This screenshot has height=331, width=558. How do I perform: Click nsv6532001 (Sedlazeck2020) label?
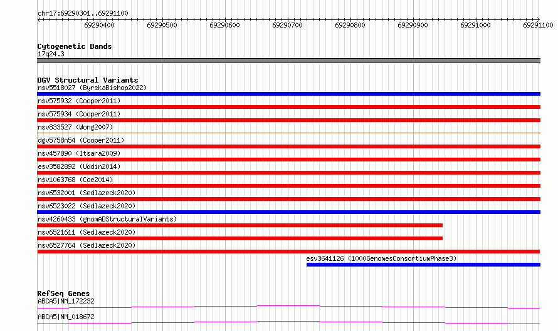[87, 193]
